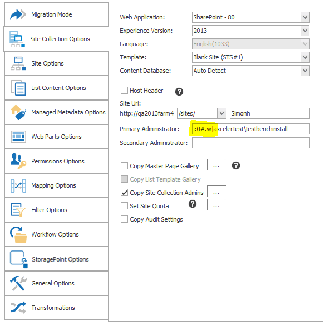This screenshot has height=326, width=330.
Task: Open help for Host Header
Action: click(x=179, y=92)
